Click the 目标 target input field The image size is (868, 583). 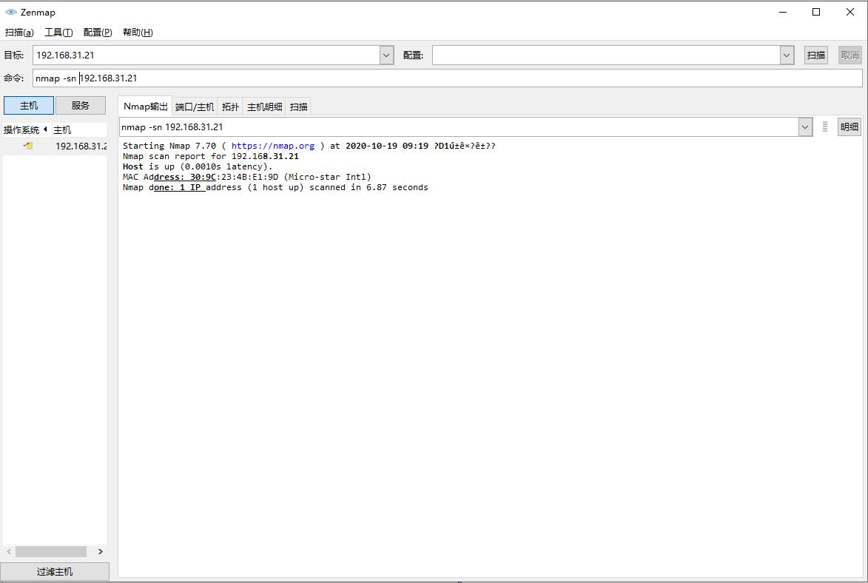click(206, 55)
